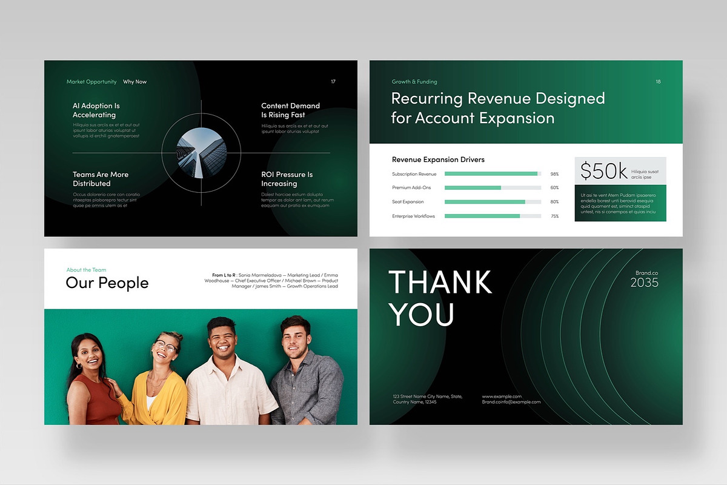Select the "2035" year text
Image resolution: width=727 pixels, height=485 pixels.
[x=645, y=283]
